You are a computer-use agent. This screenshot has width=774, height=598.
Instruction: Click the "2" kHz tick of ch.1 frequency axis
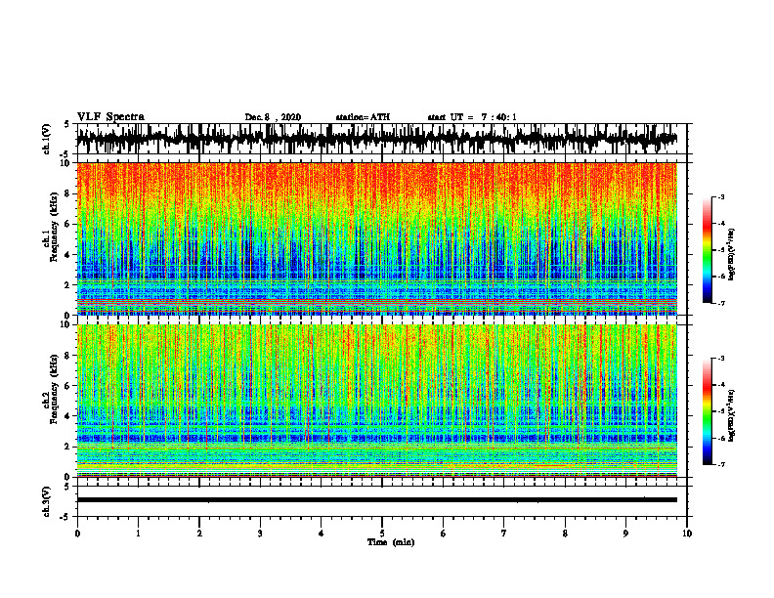[68, 284]
